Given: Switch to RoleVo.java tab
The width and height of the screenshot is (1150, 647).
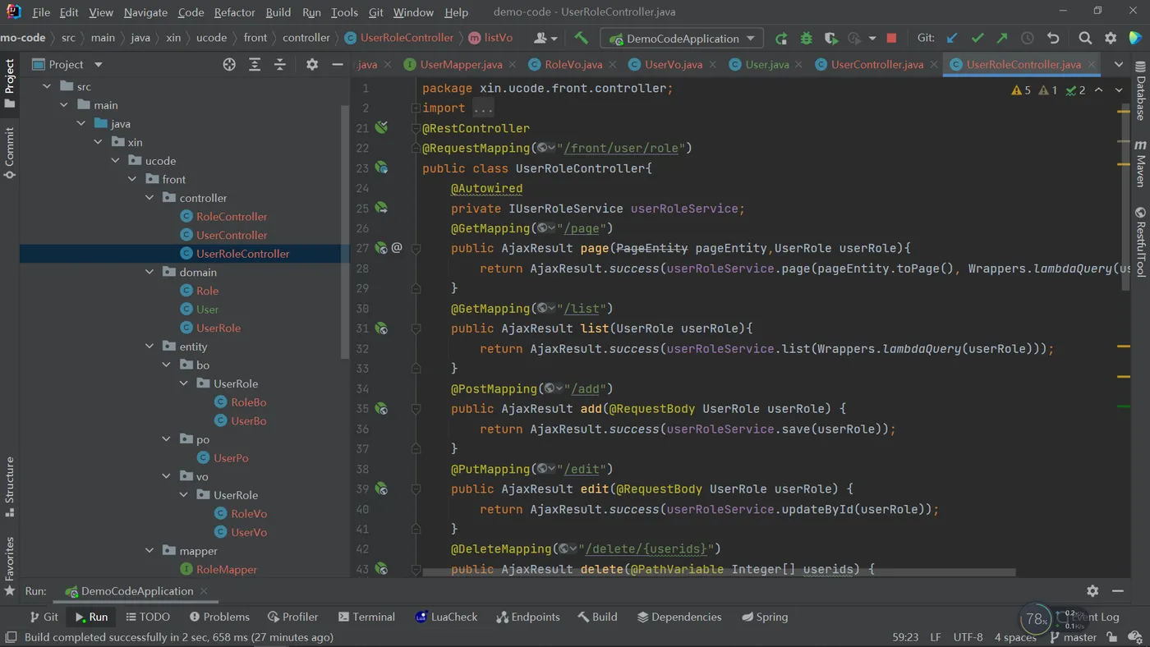Looking at the screenshot, I should 573,64.
